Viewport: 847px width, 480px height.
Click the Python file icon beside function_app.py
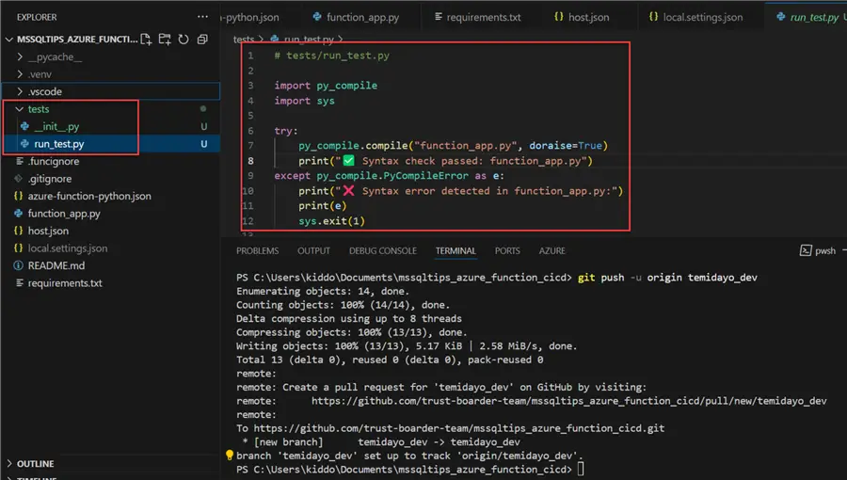(19, 214)
